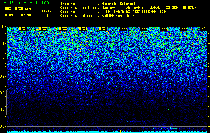Image resolution: width=210 pixels, height=133 pixels.
Task: Click the 0740 time marker
Action: [x=203, y=29]
